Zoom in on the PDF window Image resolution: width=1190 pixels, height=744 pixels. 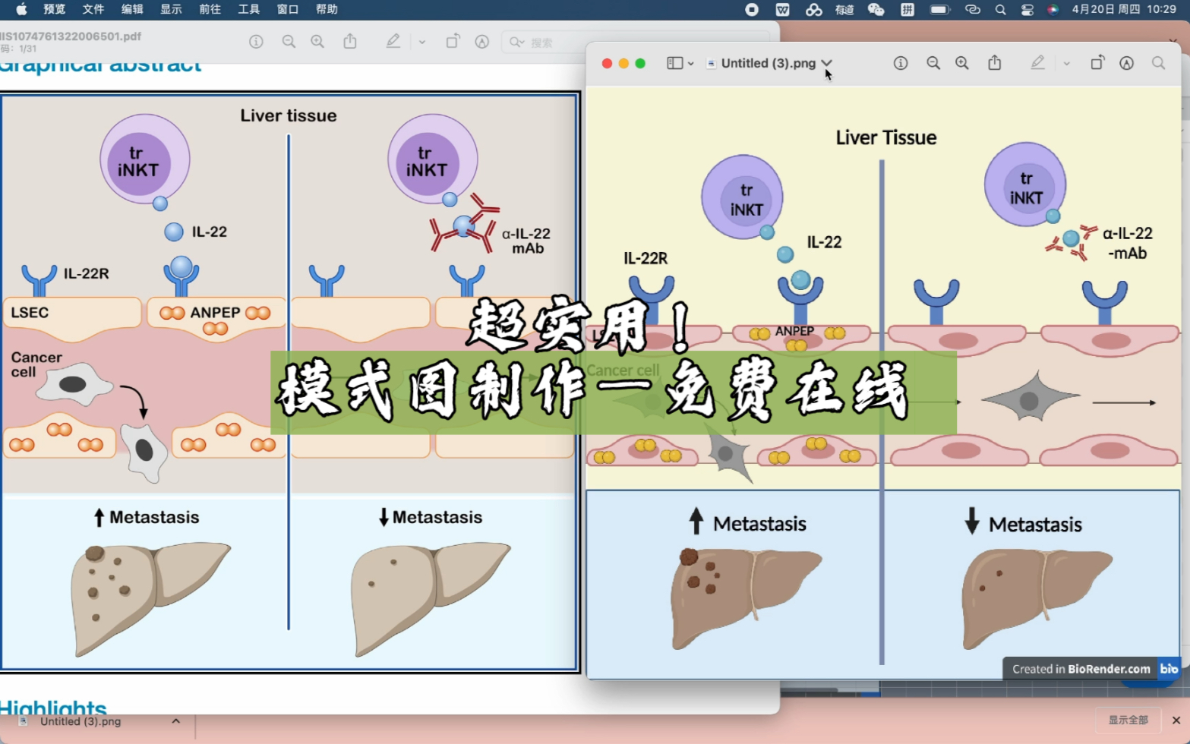coord(317,42)
